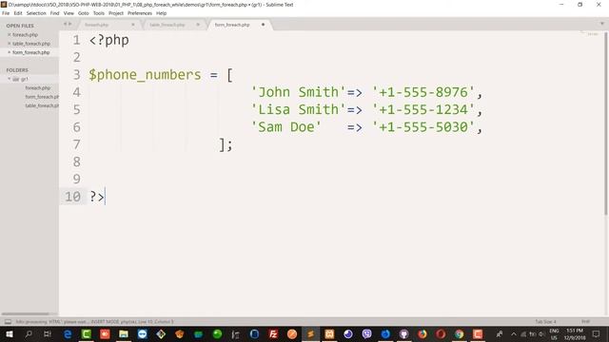Screen dimensions: 609x342
Task: Click unsaved dot on form_foreach.php tab
Action: tap(263, 25)
